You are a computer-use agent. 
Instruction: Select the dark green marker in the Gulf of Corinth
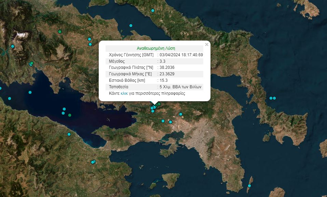[x=70, y=115]
